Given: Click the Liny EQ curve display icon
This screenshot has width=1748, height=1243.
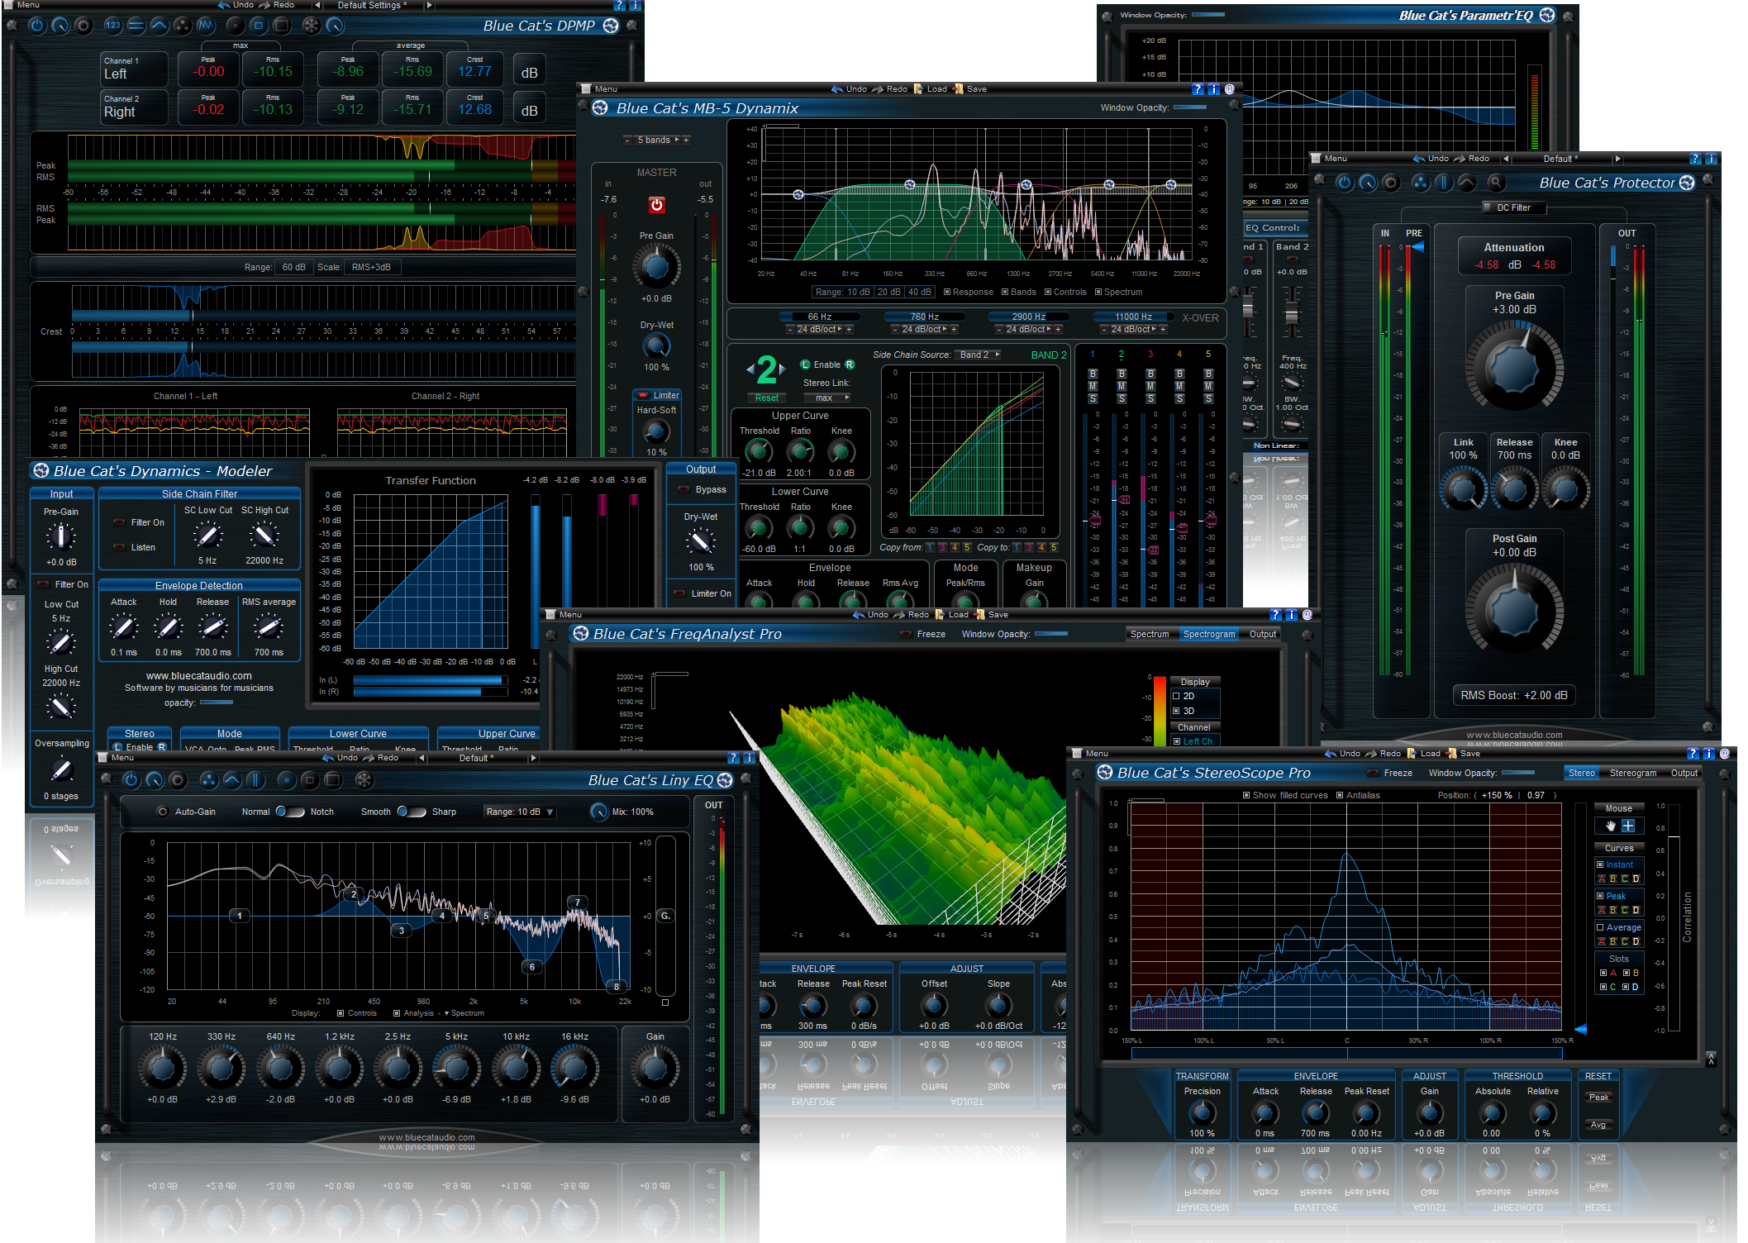Looking at the screenshot, I should (x=232, y=779).
